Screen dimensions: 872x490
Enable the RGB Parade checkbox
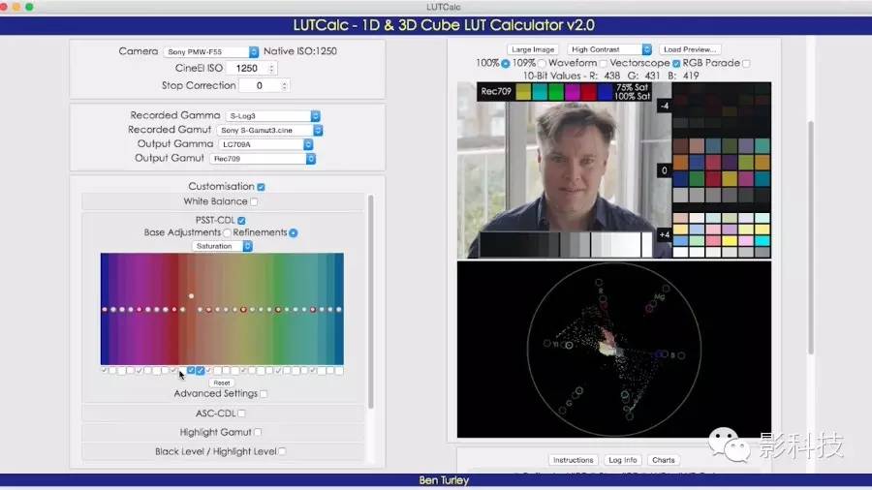tap(746, 63)
